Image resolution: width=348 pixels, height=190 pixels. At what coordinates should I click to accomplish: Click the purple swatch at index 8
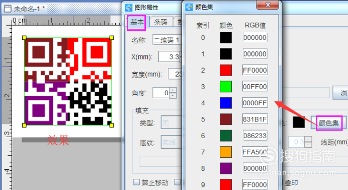coord(226,168)
